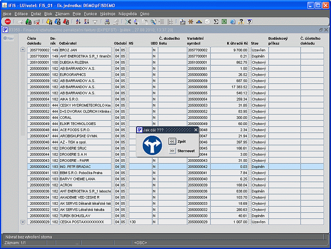Click the green Excel export icon
The height and width of the screenshot is (249, 331).
pos(224,22)
